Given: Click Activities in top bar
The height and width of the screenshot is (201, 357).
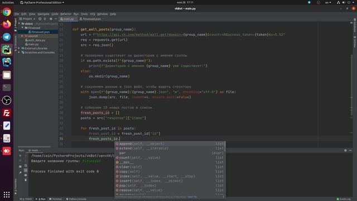Looking at the screenshot, I should click(x=8, y=2).
